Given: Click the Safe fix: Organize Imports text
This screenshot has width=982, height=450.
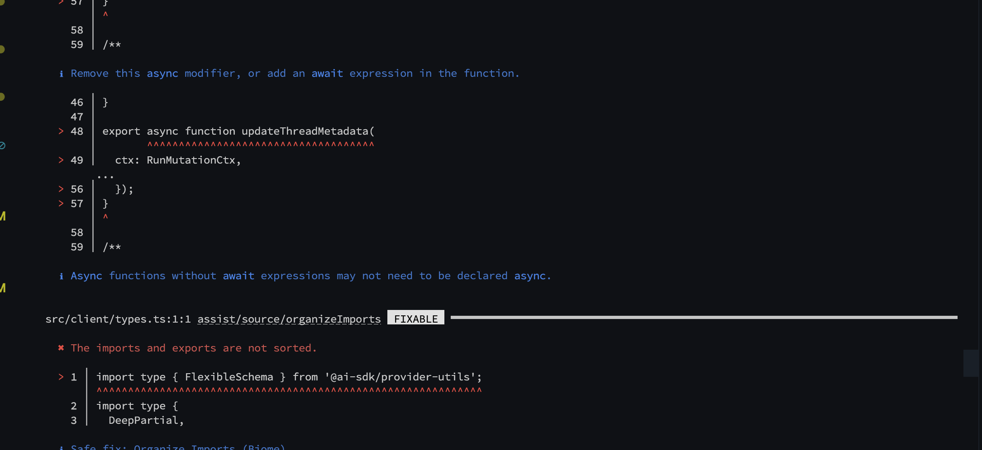Looking at the screenshot, I should pyautogui.click(x=178, y=447).
